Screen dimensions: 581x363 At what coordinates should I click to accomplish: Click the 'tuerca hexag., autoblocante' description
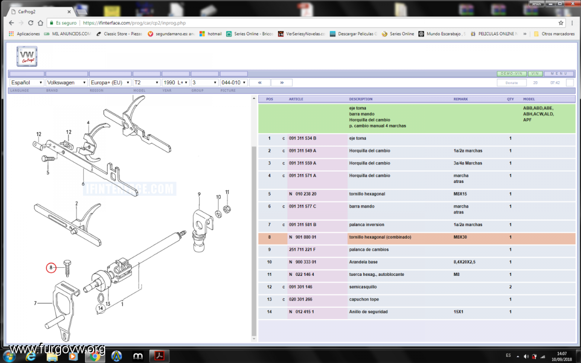pyautogui.click(x=376, y=274)
